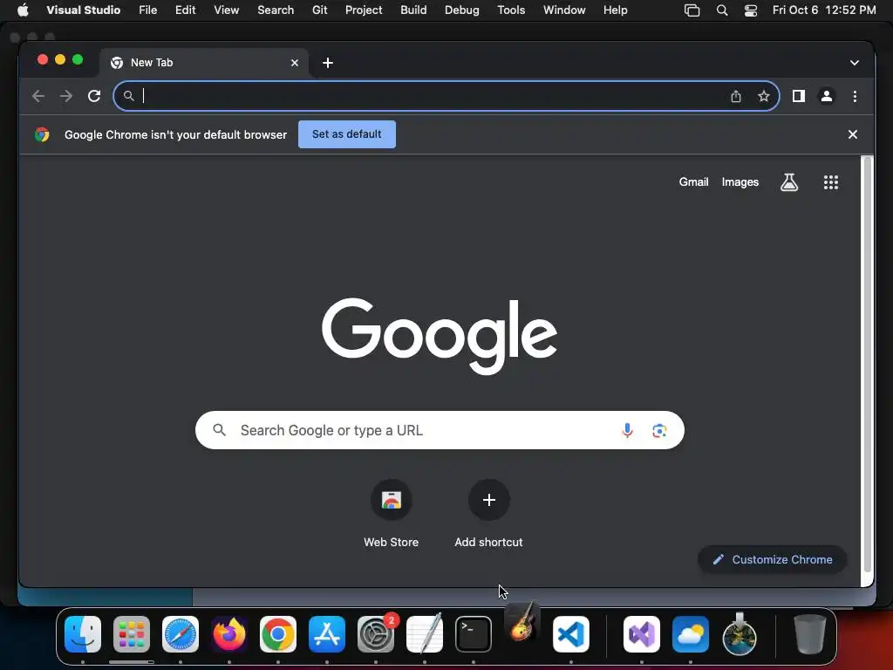Open Terminal from the Dock

click(474, 634)
